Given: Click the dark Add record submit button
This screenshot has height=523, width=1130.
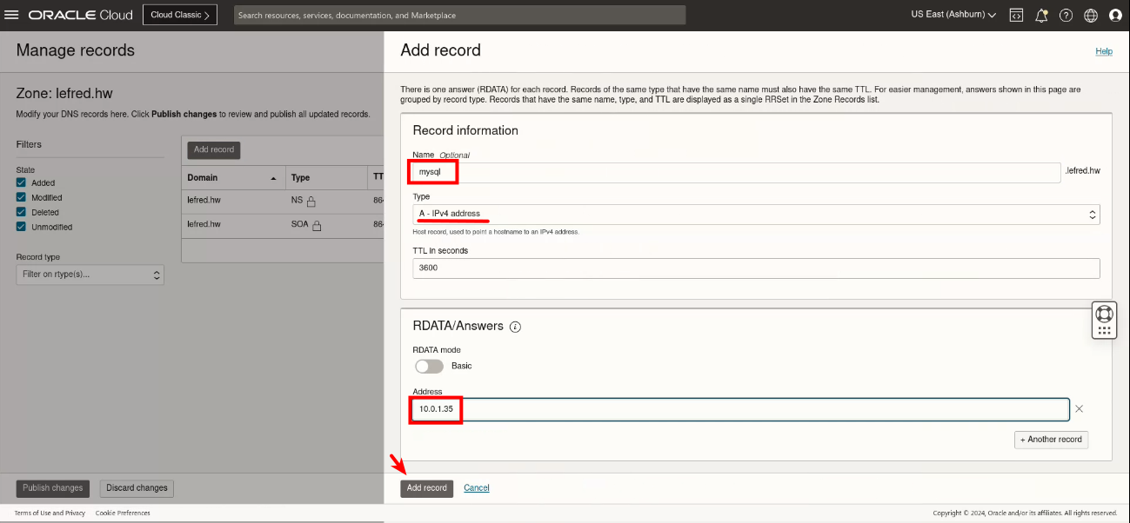Looking at the screenshot, I should point(427,488).
